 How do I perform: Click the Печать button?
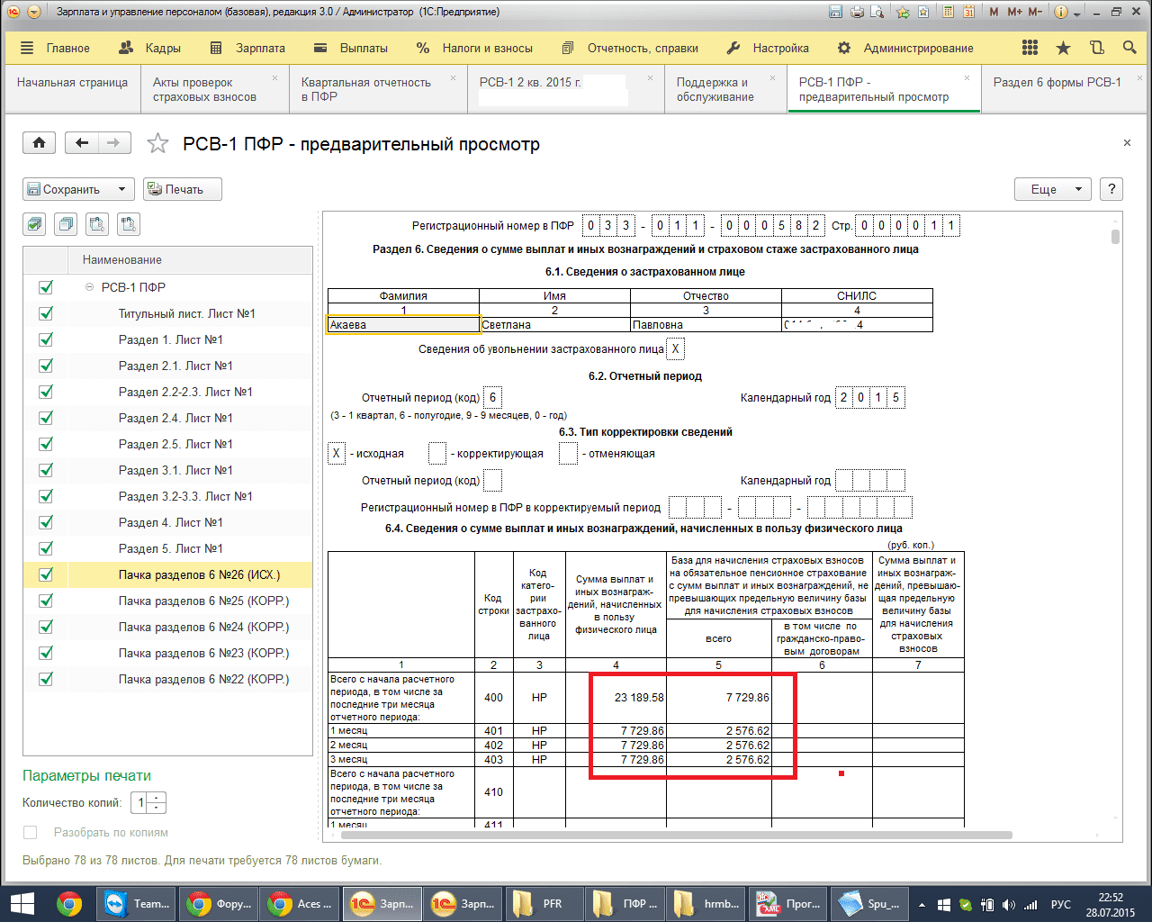pyautogui.click(x=183, y=190)
